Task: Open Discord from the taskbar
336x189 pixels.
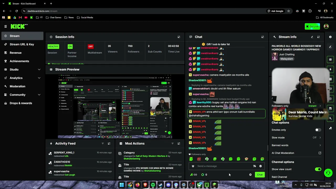Action: coord(168,185)
